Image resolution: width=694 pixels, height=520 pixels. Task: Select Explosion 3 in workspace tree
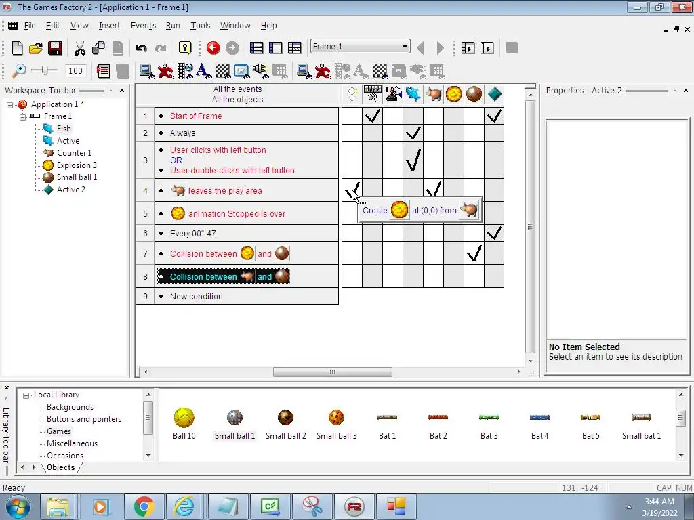pyautogui.click(x=77, y=165)
